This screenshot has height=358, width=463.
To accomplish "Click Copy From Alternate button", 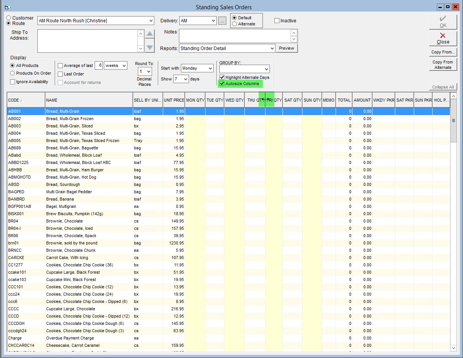I will coord(443,64).
